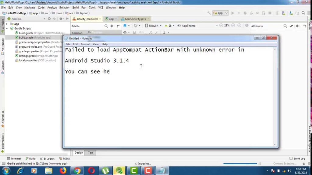Viewport: 312px width, 175px height.
Task: Click the Profile app gauge icon
Action: (257, 13)
